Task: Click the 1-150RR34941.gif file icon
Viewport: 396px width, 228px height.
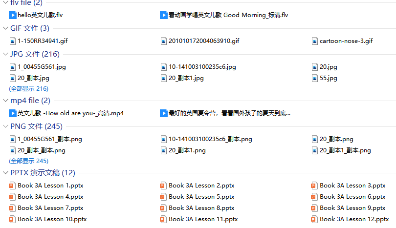Action: pyautogui.click(x=13, y=41)
